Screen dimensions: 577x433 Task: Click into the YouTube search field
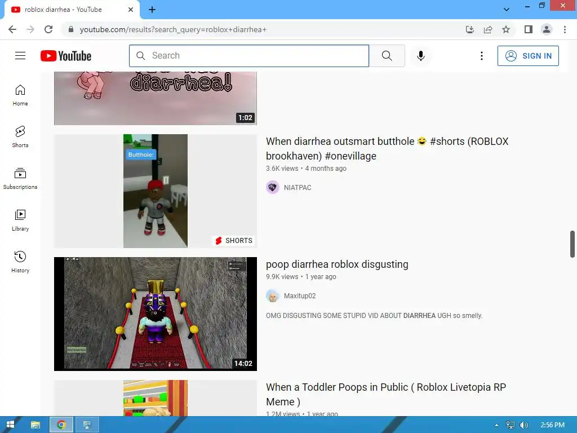[x=248, y=56]
